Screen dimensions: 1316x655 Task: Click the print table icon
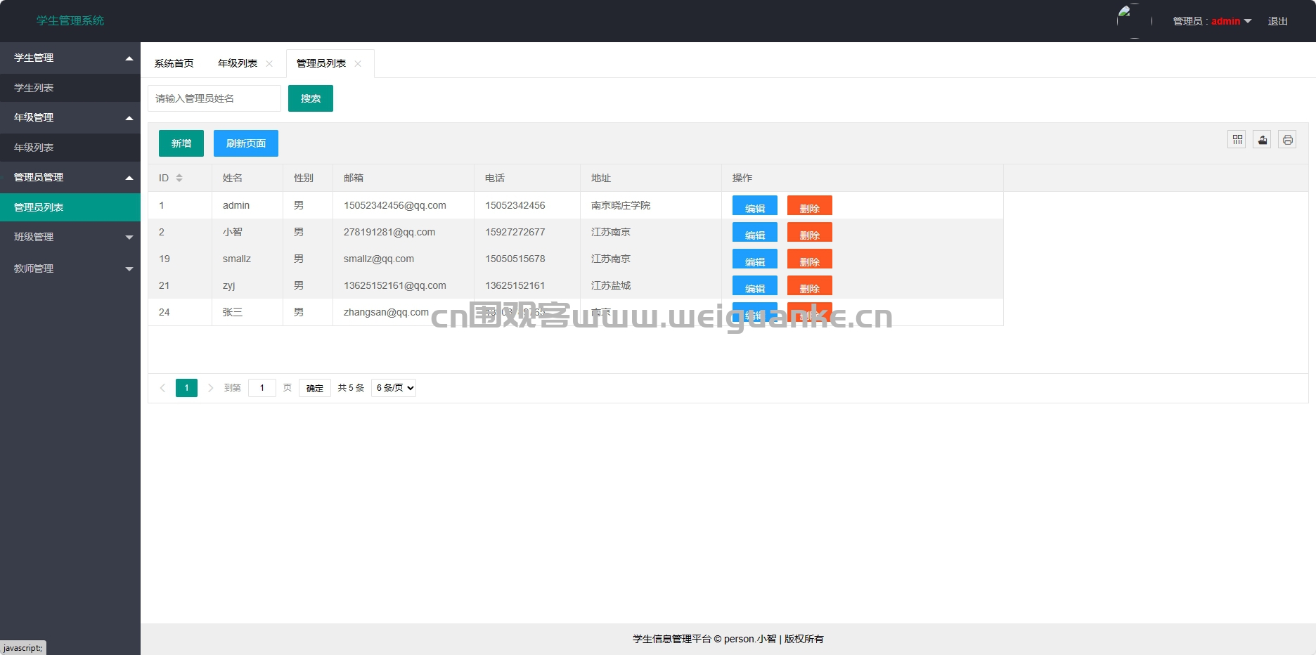point(1287,140)
